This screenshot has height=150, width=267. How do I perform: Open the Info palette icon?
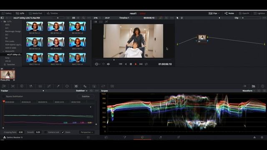pos(262,86)
